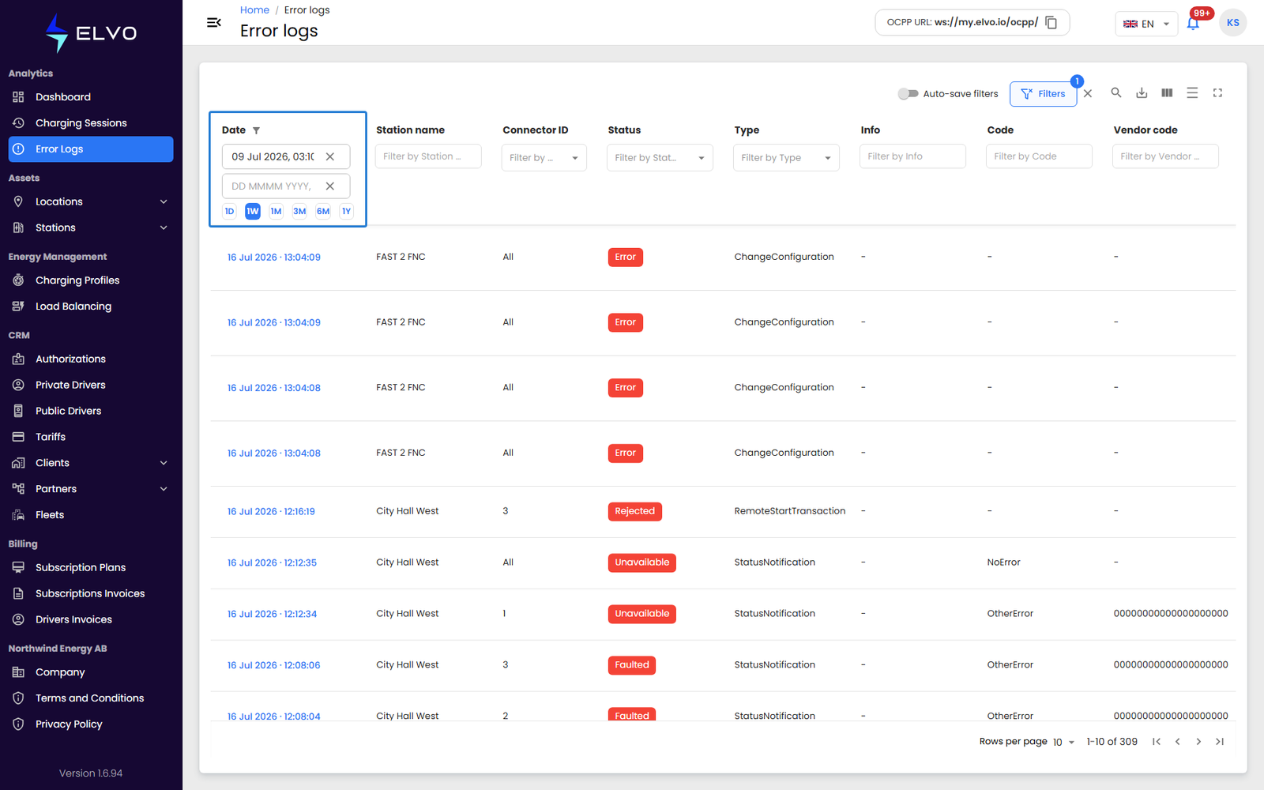The image size is (1264, 790).
Task: Click the Filter by Station input field
Action: click(x=428, y=156)
